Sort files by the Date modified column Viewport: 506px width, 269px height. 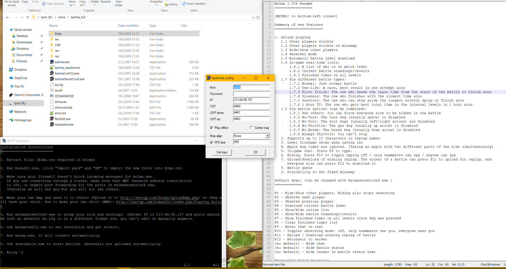(128, 26)
